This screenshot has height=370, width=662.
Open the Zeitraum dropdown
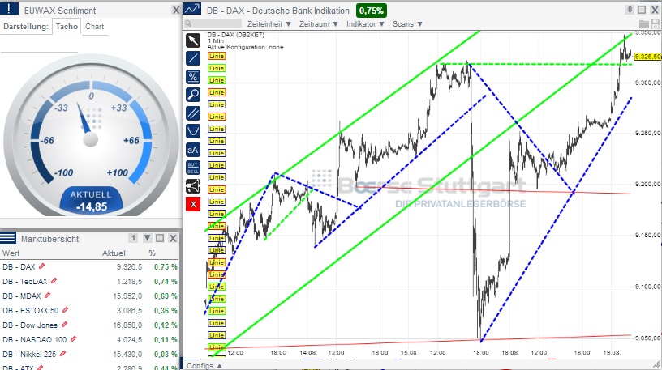pos(318,24)
